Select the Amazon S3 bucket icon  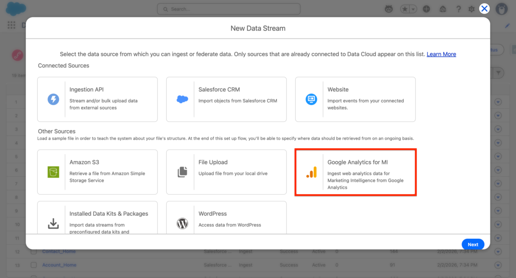pos(53,172)
